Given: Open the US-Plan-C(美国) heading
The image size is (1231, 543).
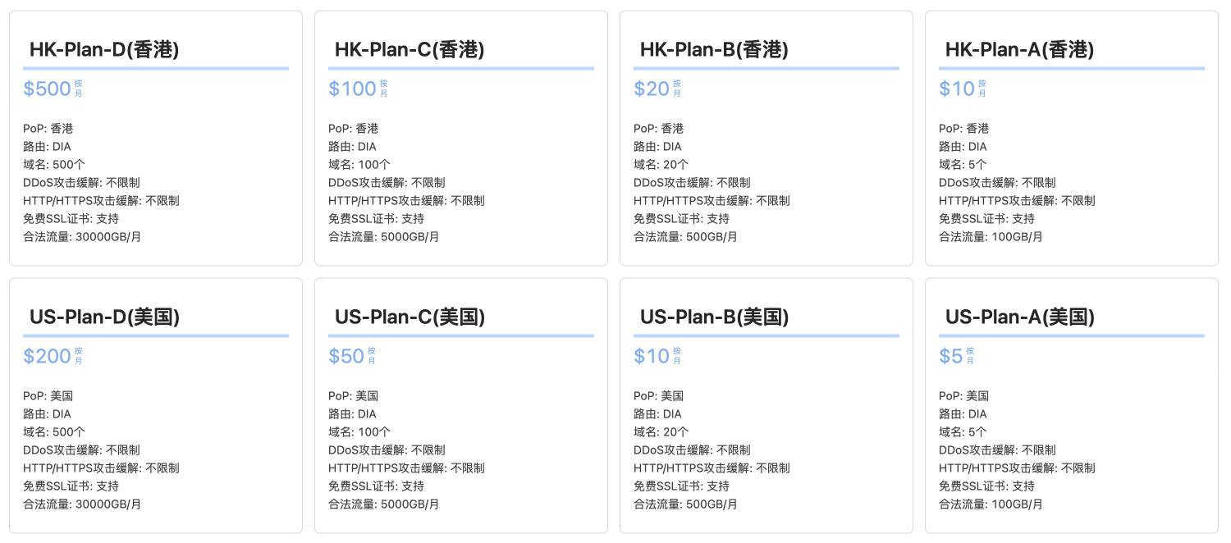Looking at the screenshot, I should coord(410,317).
